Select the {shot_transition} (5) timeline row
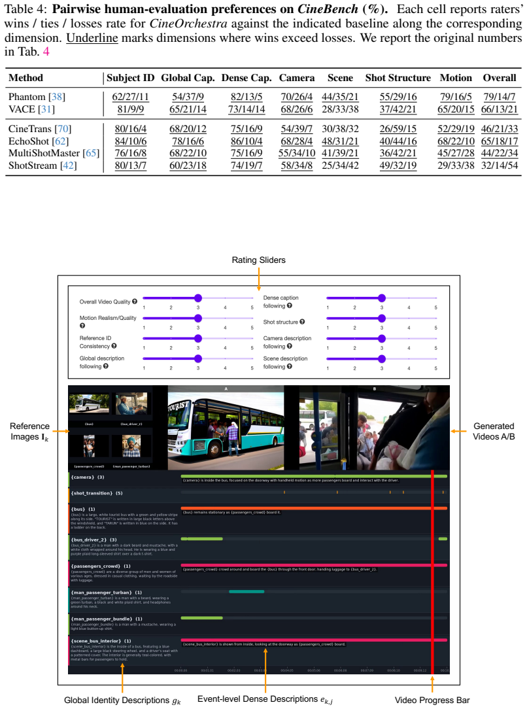The height and width of the screenshot is (709, 527). click(x=258, y=494)
